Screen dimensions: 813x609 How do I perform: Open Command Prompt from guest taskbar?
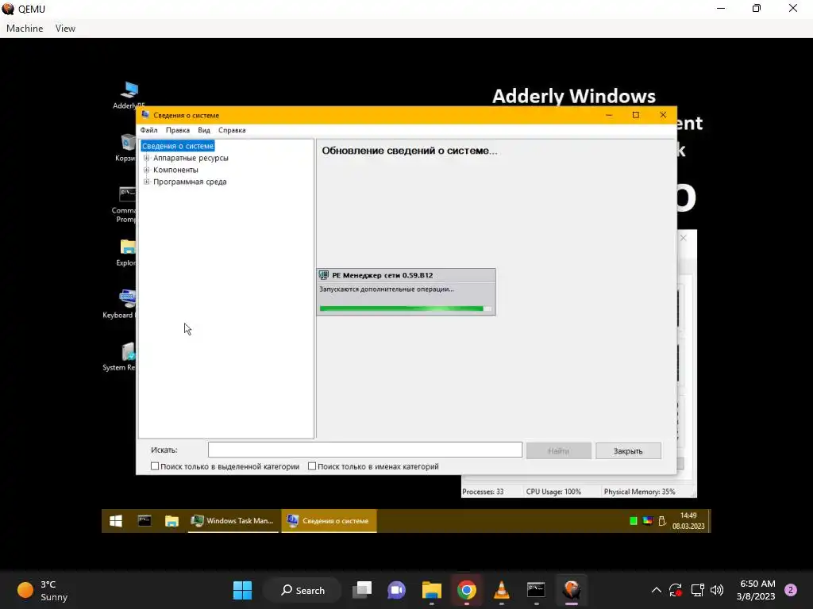coord(144,521)
